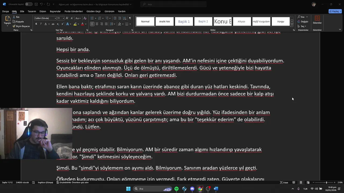
Task: Apply the Başlık 1 style
Action: point(184,21)
